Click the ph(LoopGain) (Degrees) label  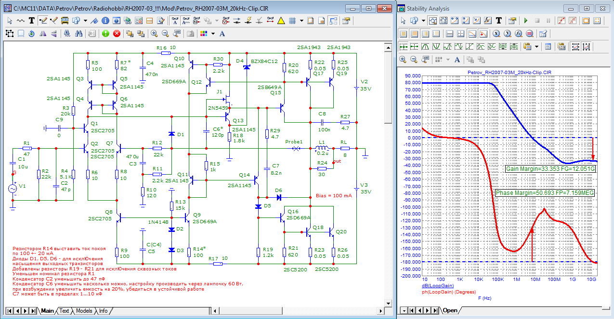click(448, 292)
